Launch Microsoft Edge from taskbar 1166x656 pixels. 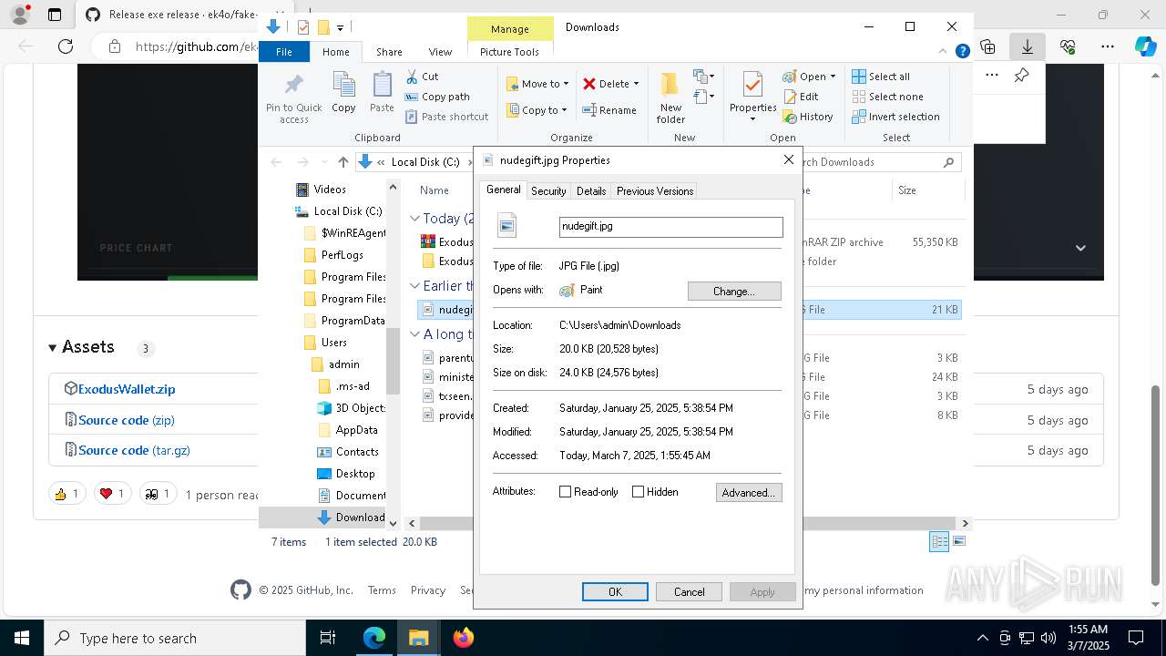374,638
